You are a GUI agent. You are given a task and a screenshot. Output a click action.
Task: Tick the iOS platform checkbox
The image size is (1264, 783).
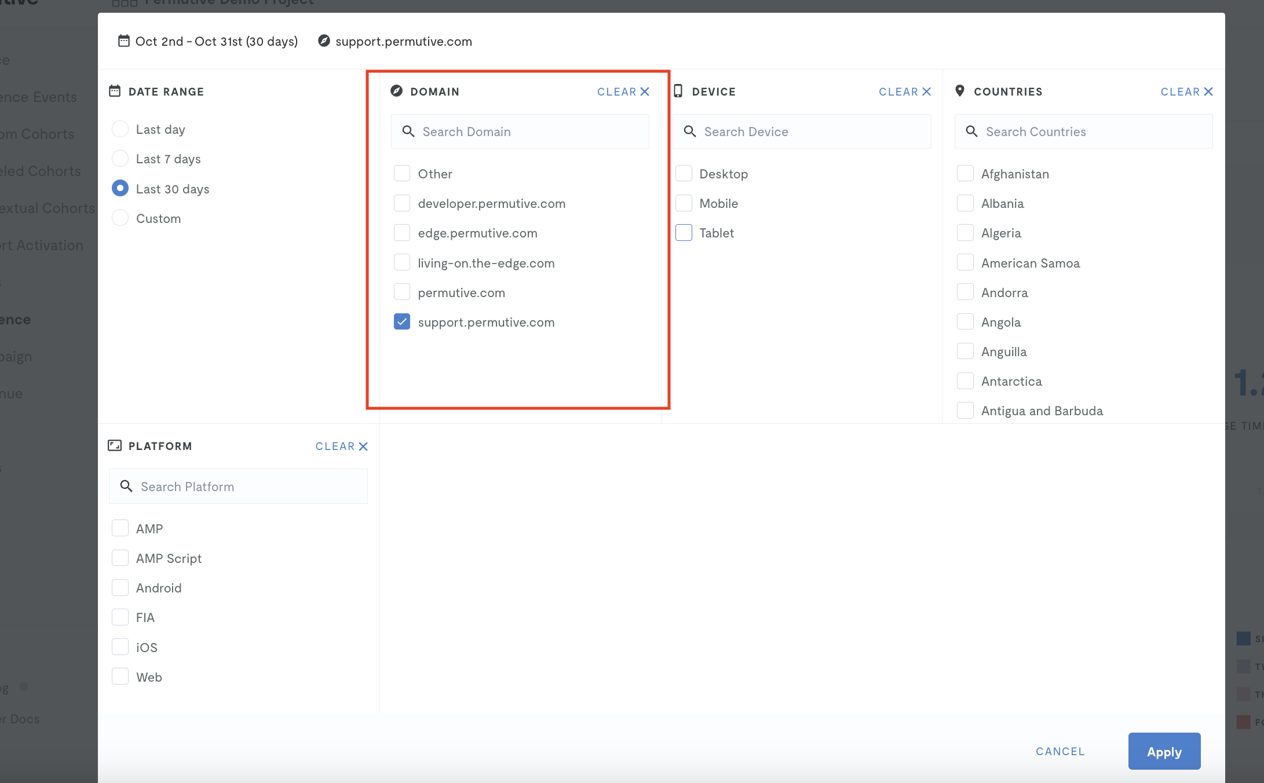click(120, 647)
